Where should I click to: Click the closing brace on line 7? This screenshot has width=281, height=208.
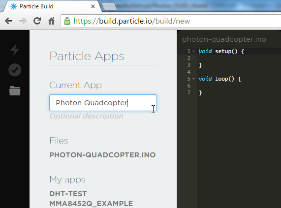[x=200, y=93]
